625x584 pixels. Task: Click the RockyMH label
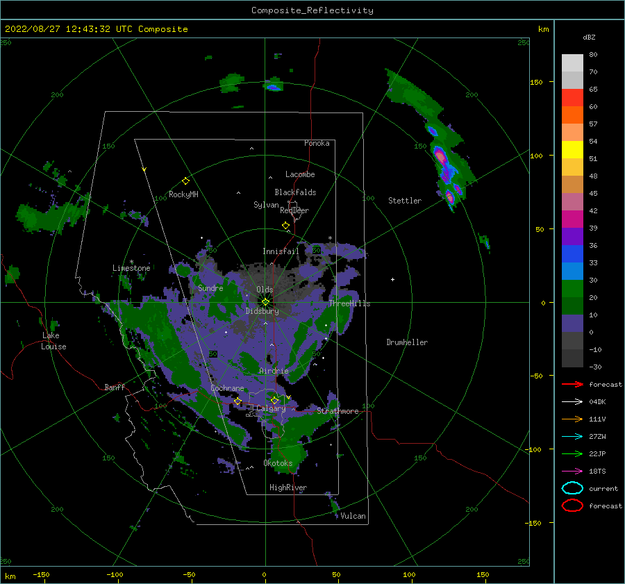(x=183, y=194)
